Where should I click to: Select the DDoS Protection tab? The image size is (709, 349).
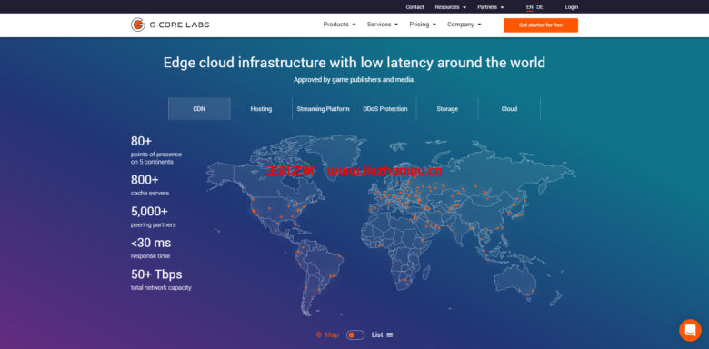click(x=385, y=109)
